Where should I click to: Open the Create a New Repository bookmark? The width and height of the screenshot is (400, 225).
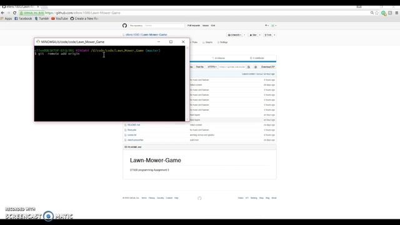(x=84, y=19)
